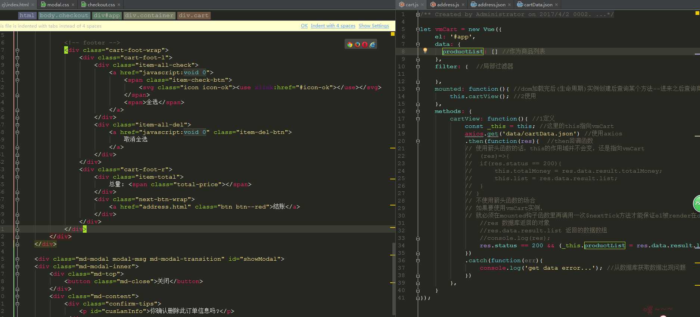
Task: Select the html breadcrumb
Action: (27, 15)
